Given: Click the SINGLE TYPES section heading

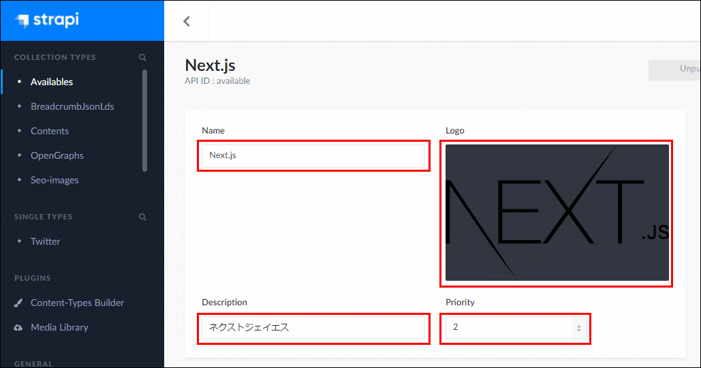Looking at the screenshot, I should coord(44,217).
